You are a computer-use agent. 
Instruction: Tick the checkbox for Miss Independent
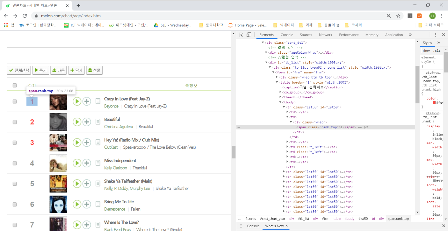[14, 163]
